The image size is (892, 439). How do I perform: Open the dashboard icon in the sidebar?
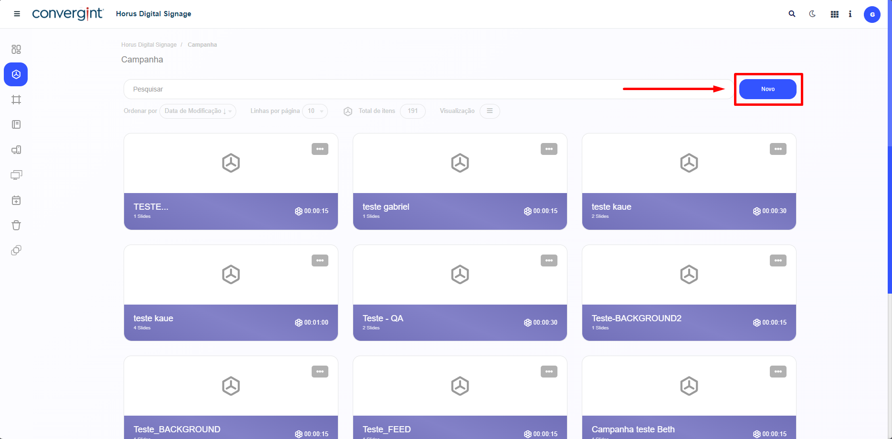click(x=16, y=49)
